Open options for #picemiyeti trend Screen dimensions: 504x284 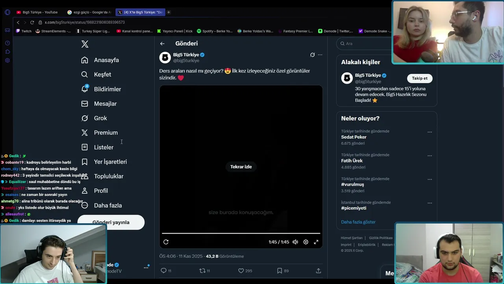[x=430, y=203]
